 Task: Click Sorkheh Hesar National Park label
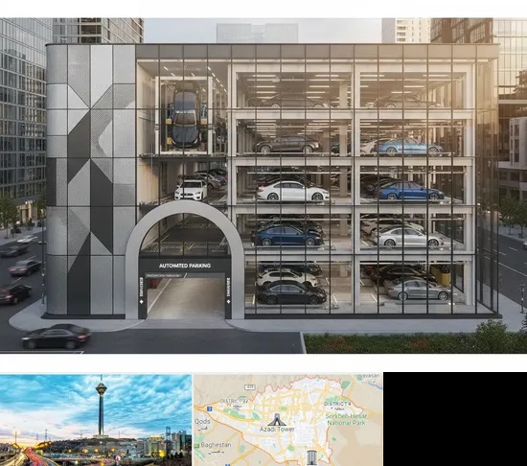346,419
